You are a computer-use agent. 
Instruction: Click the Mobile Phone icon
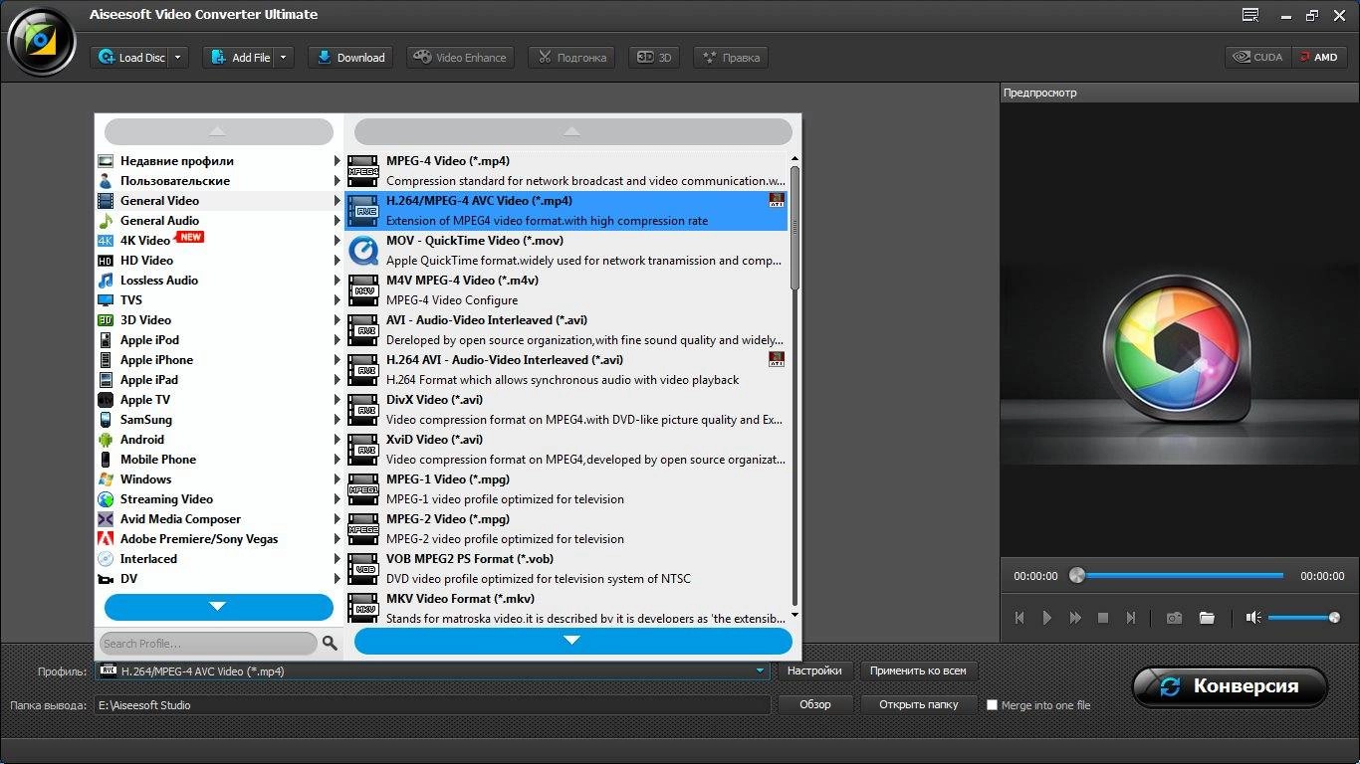tap(106, 460)
